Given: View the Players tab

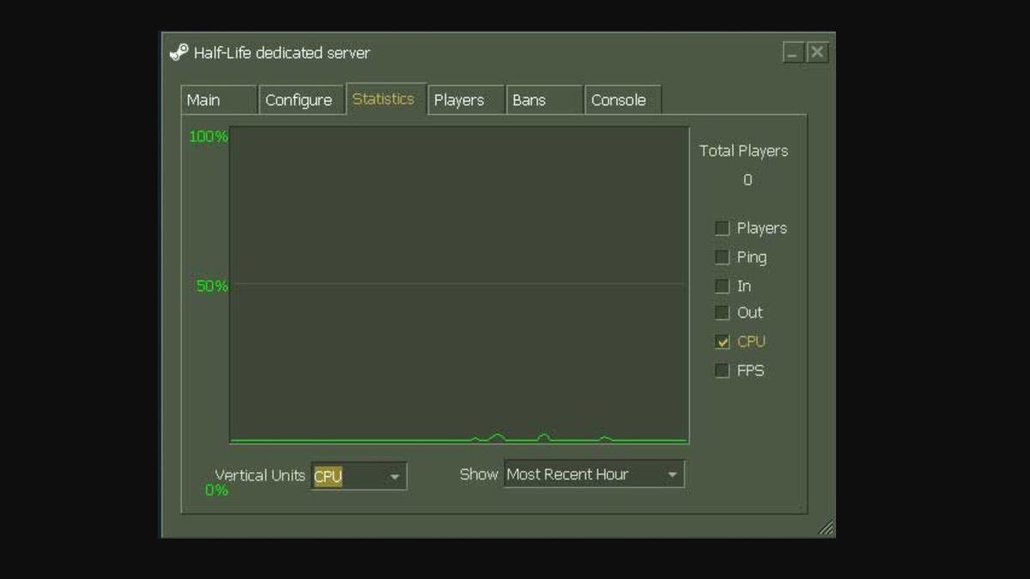Looking at the screenshot, I should click(460, 100).
